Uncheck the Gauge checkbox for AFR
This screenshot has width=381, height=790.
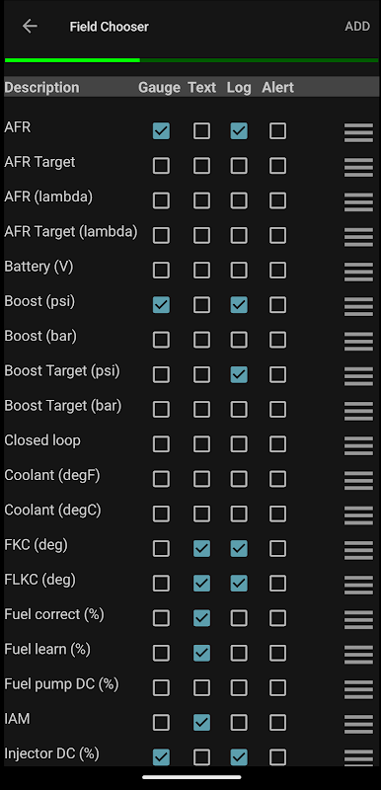point(161,131)
